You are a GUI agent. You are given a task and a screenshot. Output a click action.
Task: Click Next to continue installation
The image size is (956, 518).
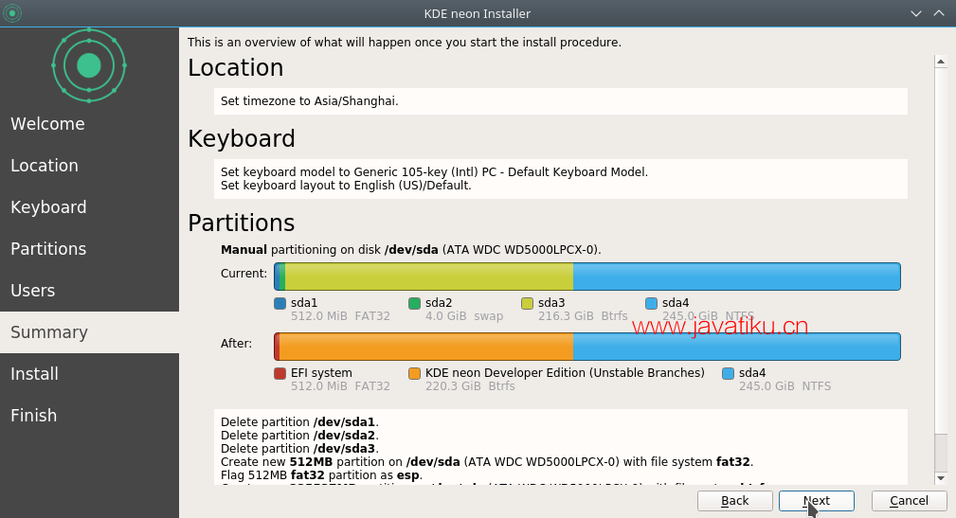[x=817, y=501]
